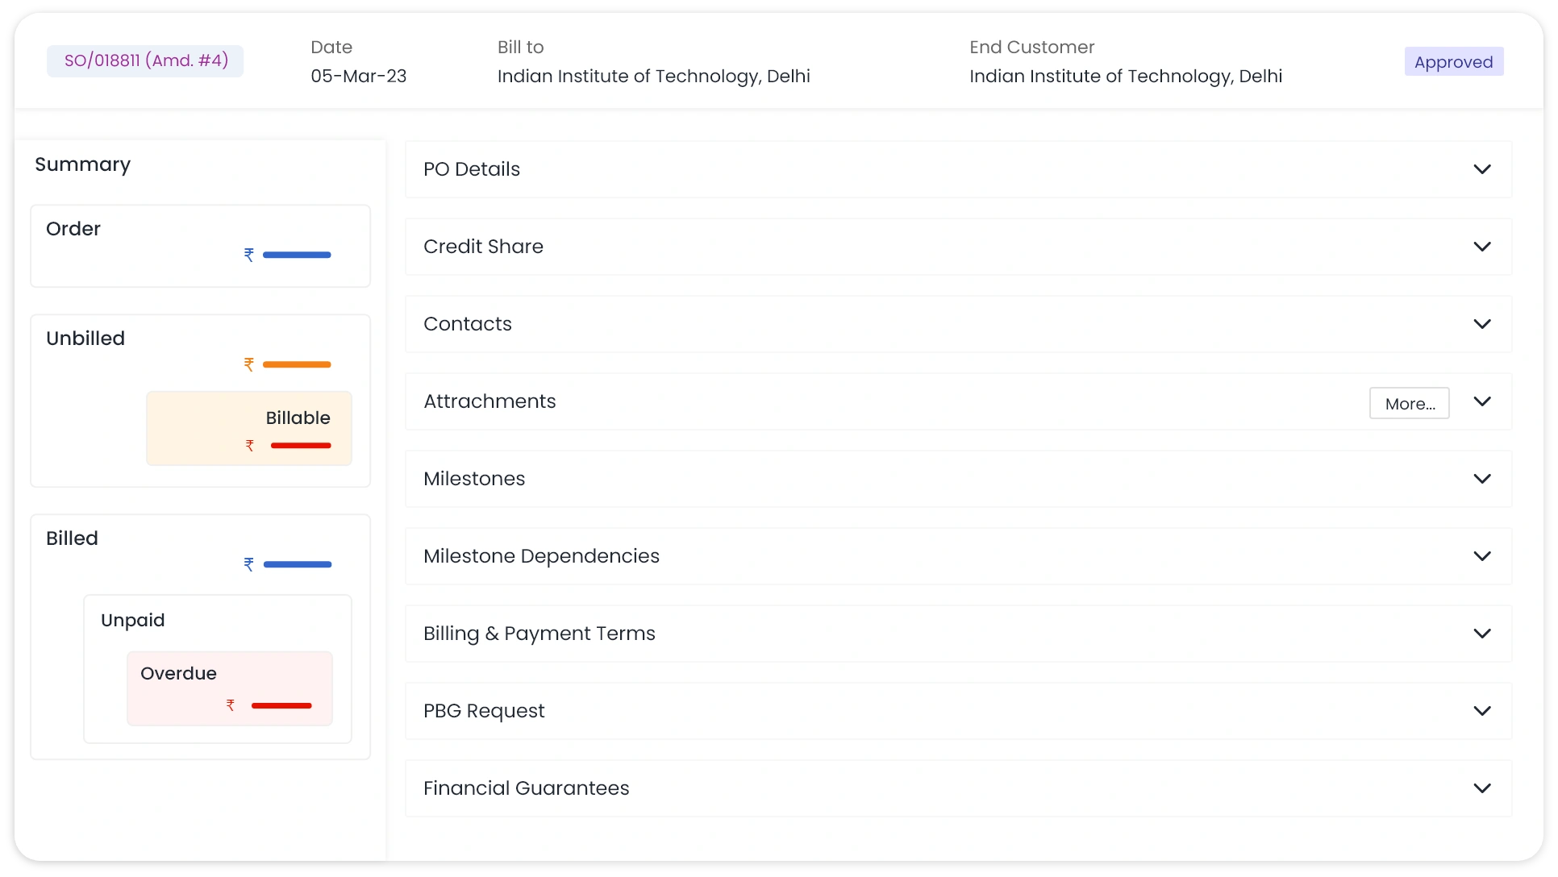Open the Contacts section chevron
Viewport: 1558px width, 877px height.
click(1481, 324)
